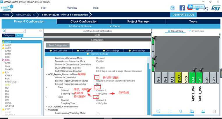This screenshot has height=119, width=222.
Task: Open the GPIO Settings tab
Action: coord(137,51)
